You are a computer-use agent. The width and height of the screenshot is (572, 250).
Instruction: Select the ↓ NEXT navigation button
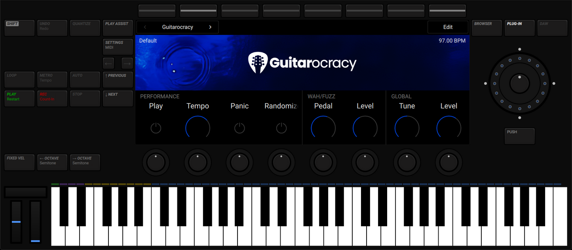pyautogui.click(x=118, y=98)
